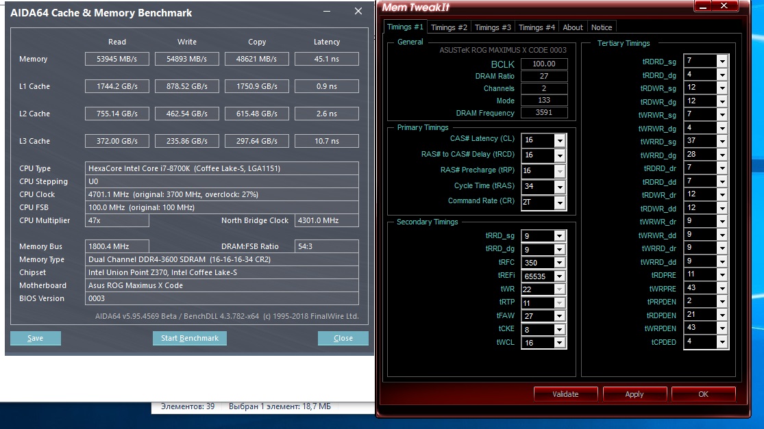The image size is (764, 429).
Task: Open the tRDPRE dropdown arrow
Action: (x=722, y=275)
